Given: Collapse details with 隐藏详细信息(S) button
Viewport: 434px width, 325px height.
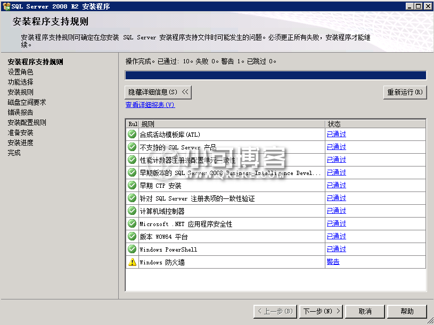Looking at the screenshot, I should click(x=158, y=92).
